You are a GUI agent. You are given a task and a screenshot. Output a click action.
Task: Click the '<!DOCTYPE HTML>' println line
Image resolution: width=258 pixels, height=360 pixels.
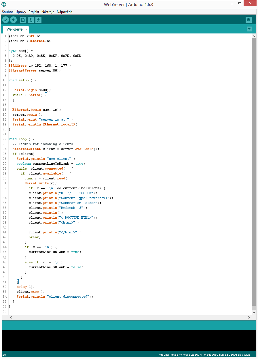[63, 217]
